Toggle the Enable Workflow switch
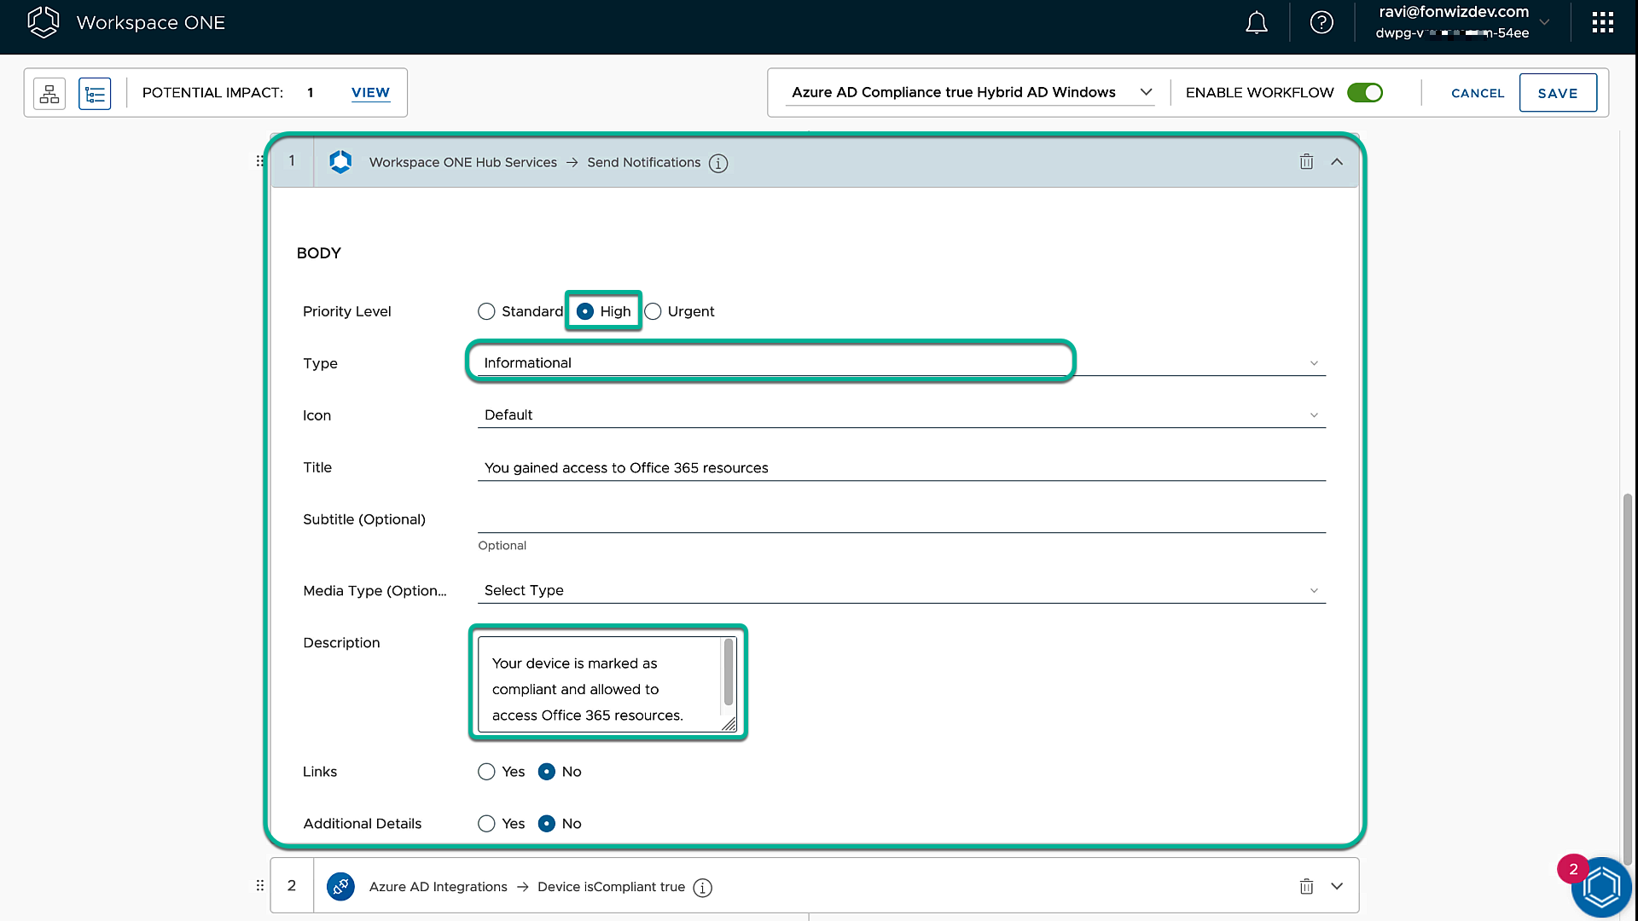The image size is (1638, 921). point(1364,92)
